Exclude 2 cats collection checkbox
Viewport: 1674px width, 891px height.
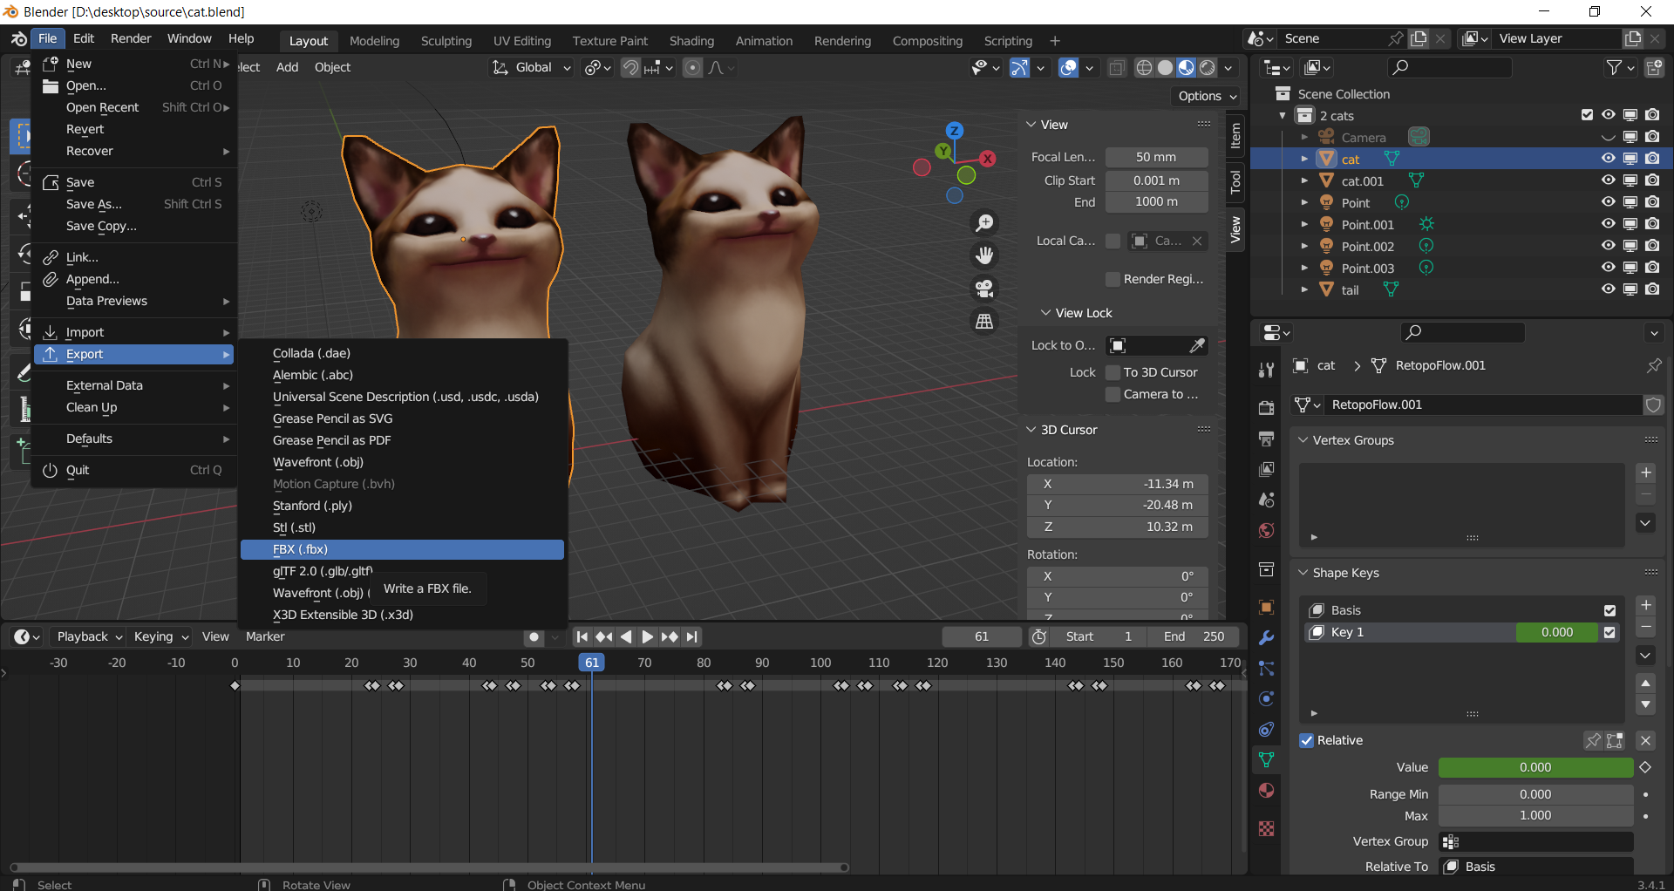coord(1587,115)
